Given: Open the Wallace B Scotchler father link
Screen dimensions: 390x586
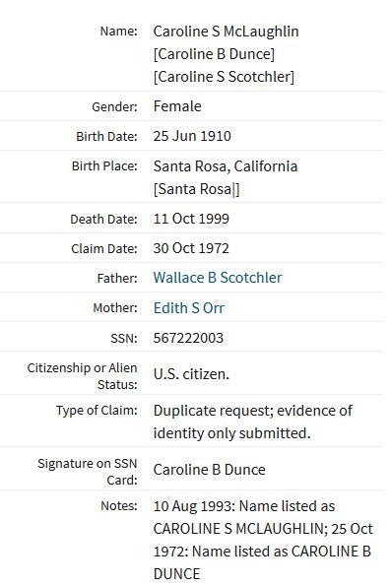Looking at the screenshot, I should pos(218,278).
